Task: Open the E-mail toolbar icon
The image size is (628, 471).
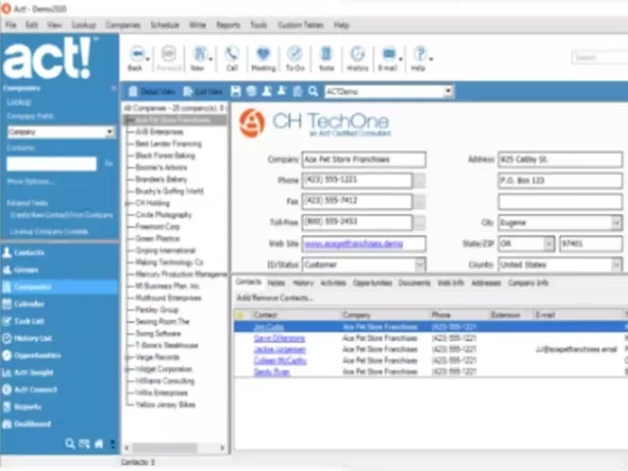Action: (388, 55)
